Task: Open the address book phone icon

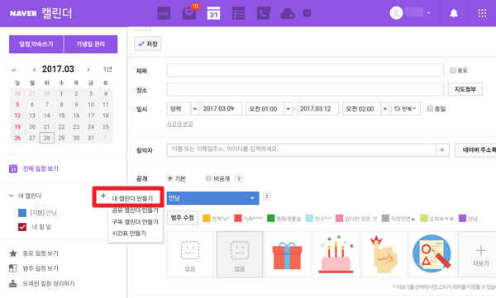Action: coord(263,13)
